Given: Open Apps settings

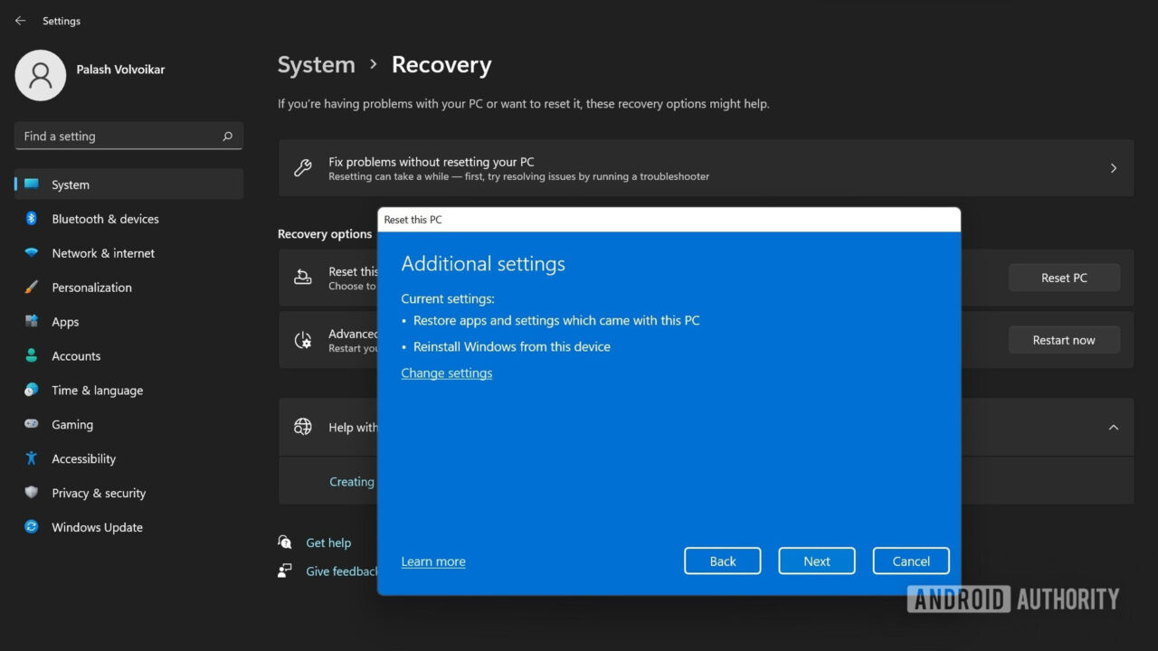Looking at the screenshot, I should tap(65, 322).
